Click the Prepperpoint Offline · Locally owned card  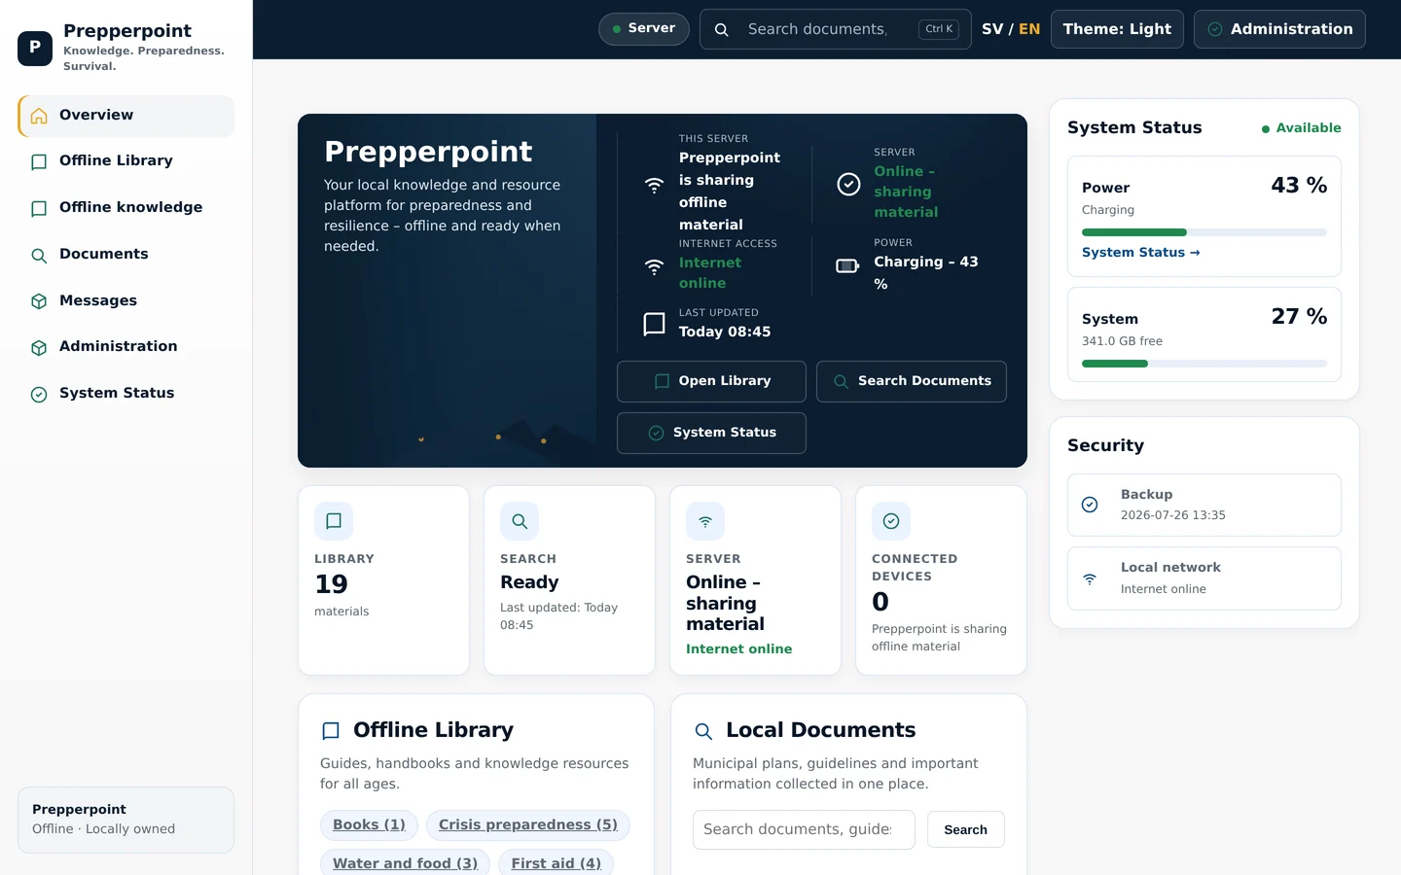tap(126, 820)
